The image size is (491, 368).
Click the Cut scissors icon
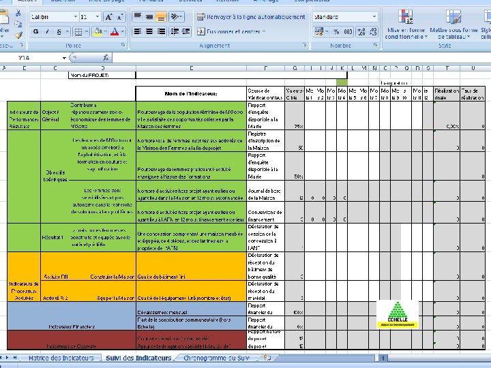(18, 13)
